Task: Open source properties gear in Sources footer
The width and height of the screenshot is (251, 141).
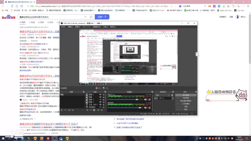Action: point(94,110)
